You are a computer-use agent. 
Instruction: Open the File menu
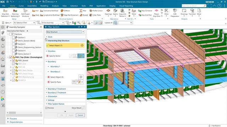click(4, 6)
